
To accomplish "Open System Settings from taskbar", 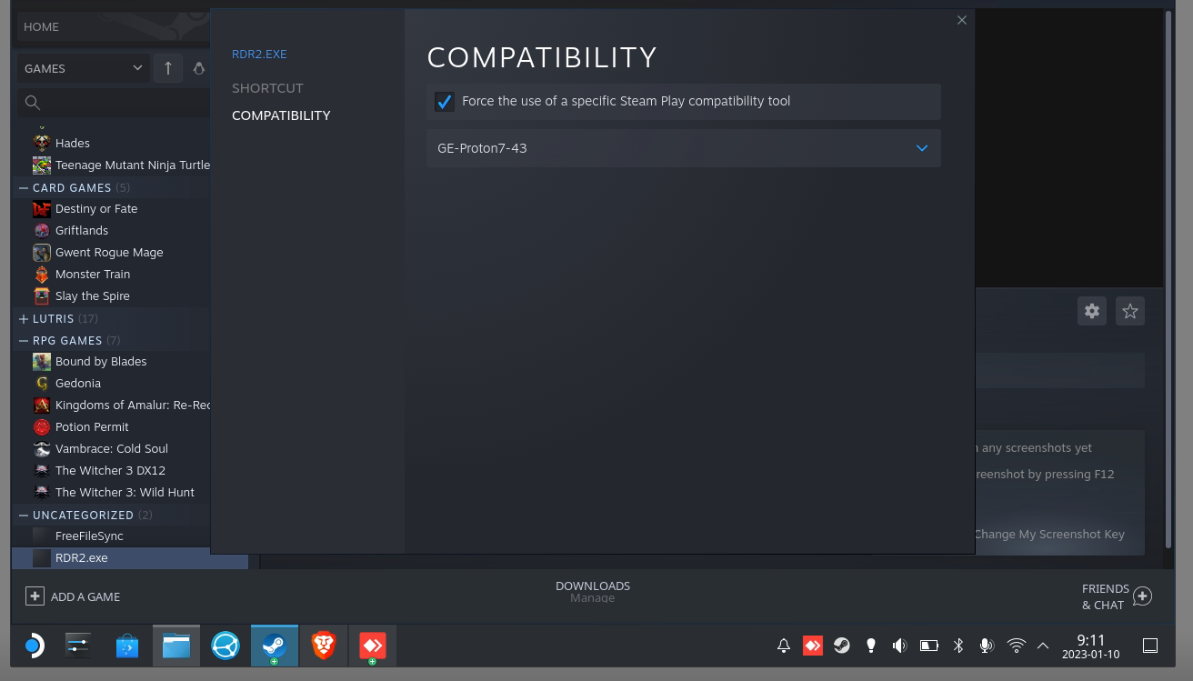I will point(78,646).
